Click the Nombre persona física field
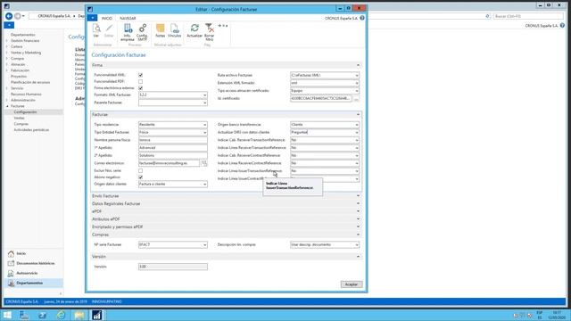Image resolution: width=571 pixels, height=321 pixels. coord(173,140)
